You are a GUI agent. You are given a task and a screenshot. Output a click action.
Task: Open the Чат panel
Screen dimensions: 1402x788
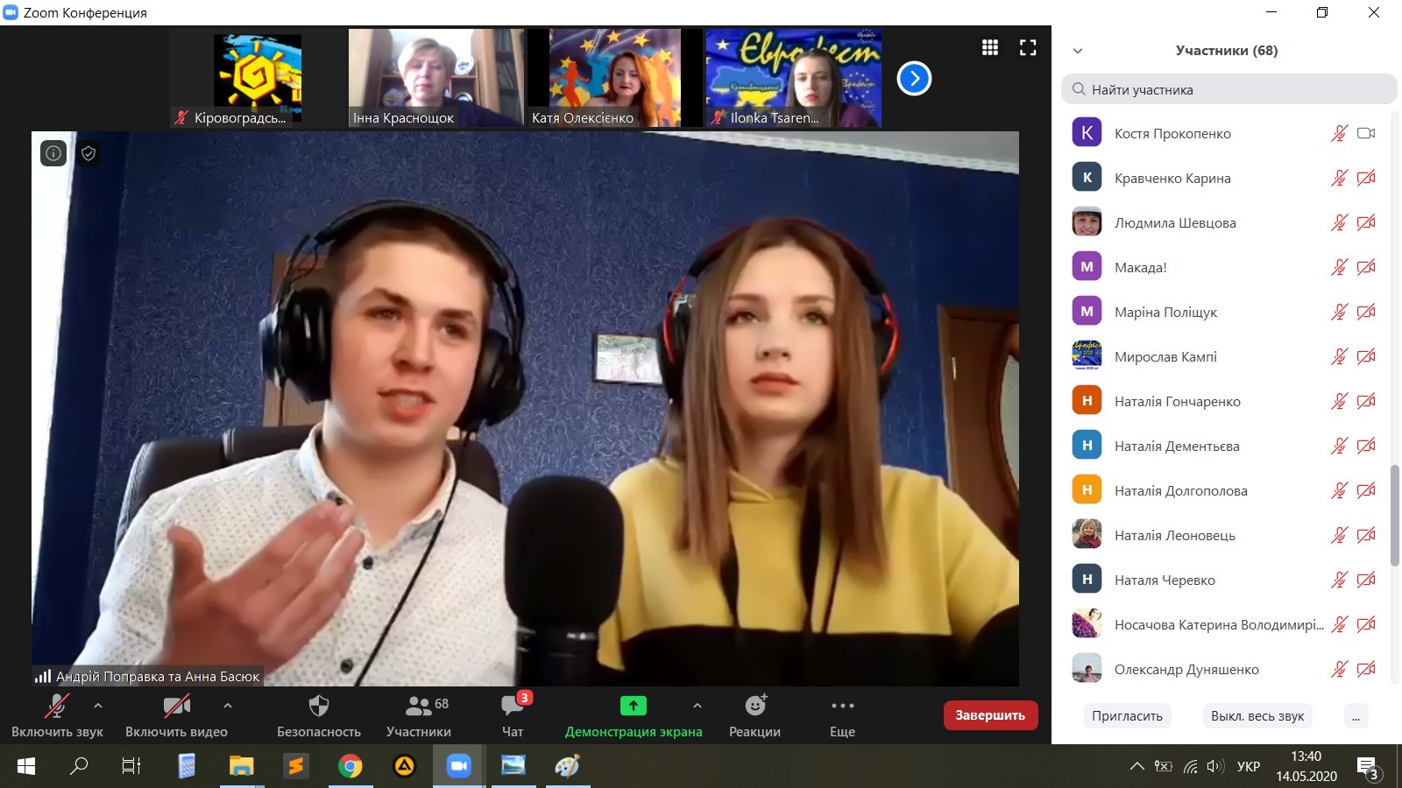[x=513, y=715]
